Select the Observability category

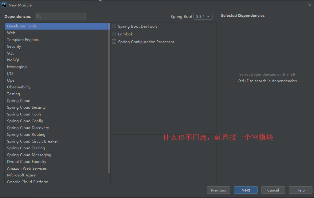(x=56, y=87)
